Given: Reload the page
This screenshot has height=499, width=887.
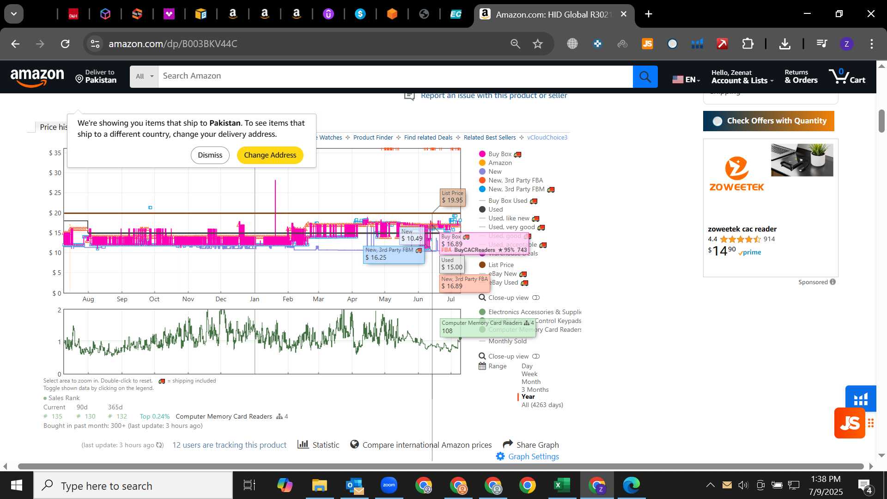Looking at the screenshot, I should pos(65,44).
